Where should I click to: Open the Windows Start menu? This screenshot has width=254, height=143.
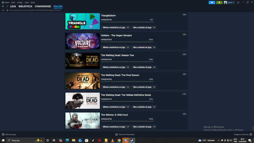3,140
